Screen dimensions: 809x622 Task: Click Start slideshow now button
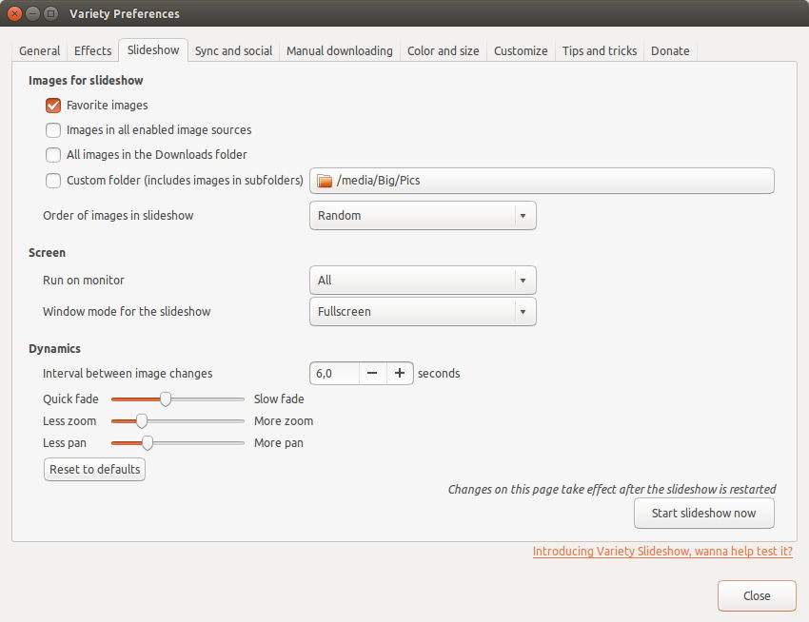703,514
